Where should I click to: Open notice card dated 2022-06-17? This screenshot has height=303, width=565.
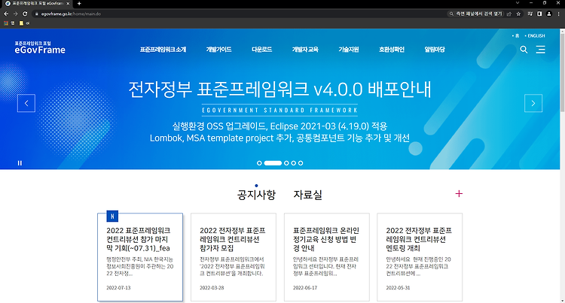pyautogui.click(x=327, y=257)
